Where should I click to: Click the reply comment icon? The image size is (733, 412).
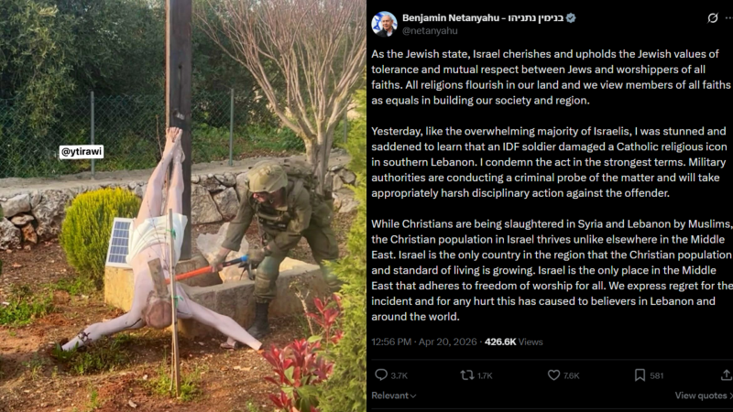click(x=381, y=374)
